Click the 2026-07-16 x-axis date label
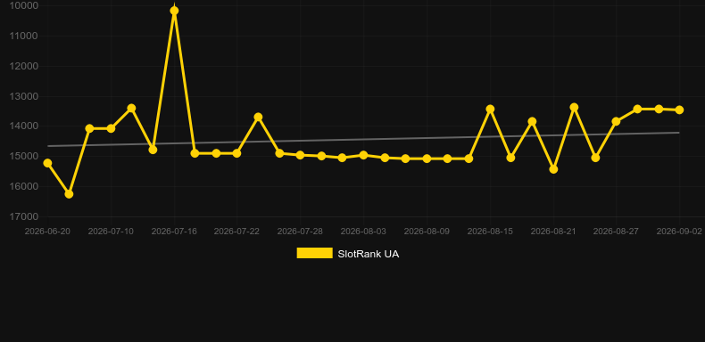The height and width of the screenshot is (342, 705). [x=174, y=232]
